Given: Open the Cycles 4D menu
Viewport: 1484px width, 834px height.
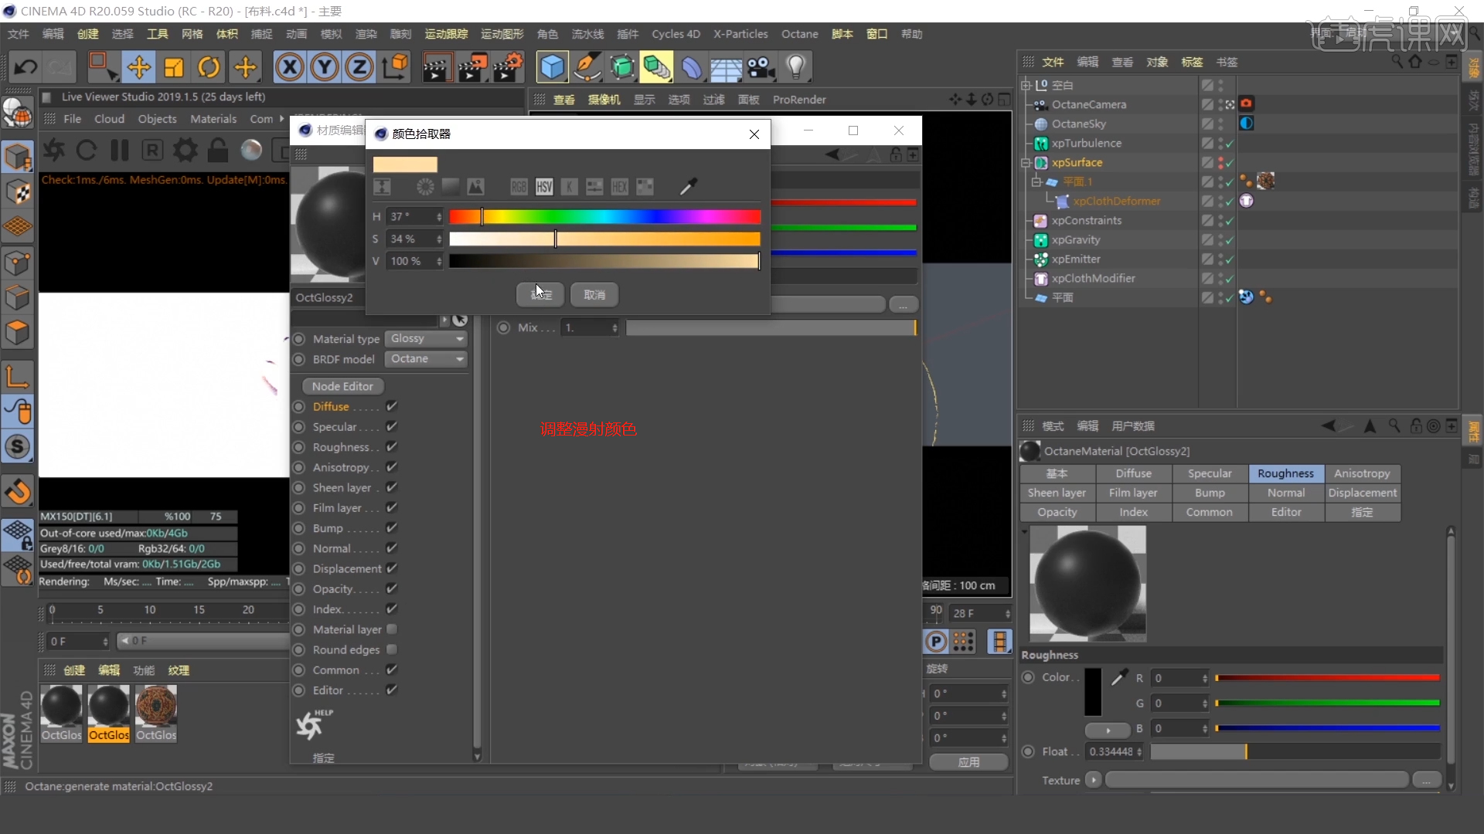Looking at the screenshot, I should 676,34.
